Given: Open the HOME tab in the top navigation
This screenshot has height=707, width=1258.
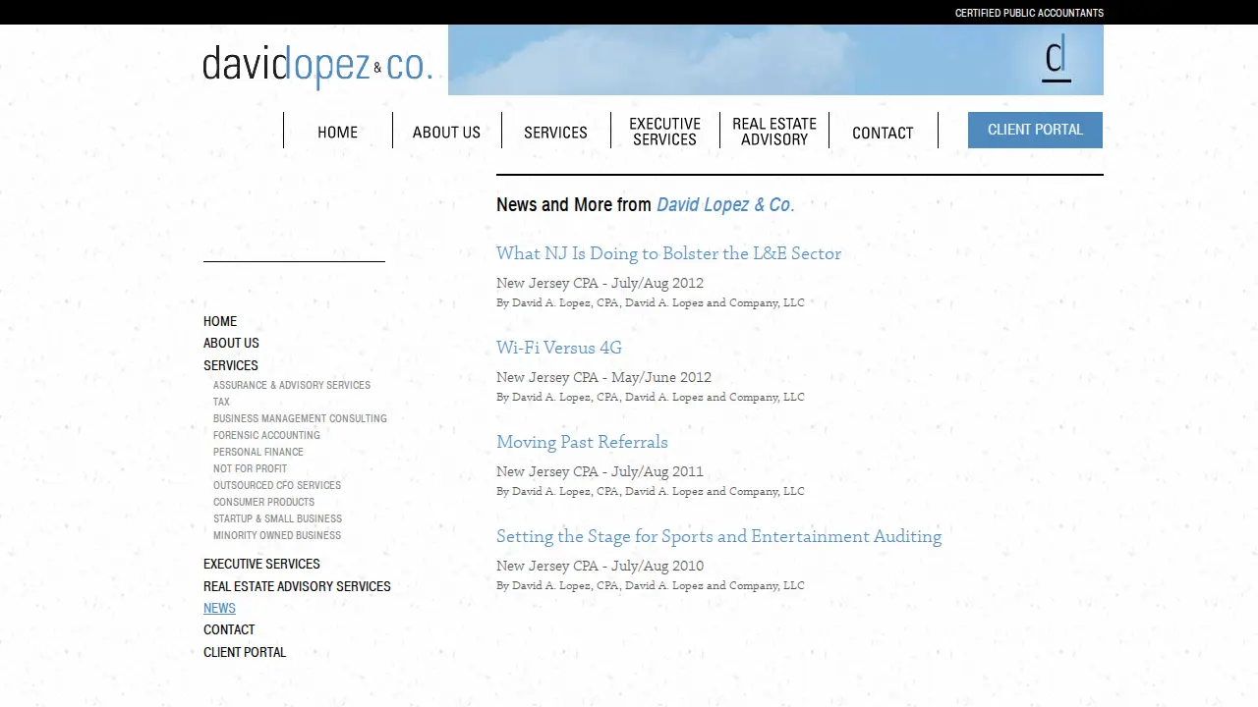Looking at the screenshot, I should pos(337,132).
